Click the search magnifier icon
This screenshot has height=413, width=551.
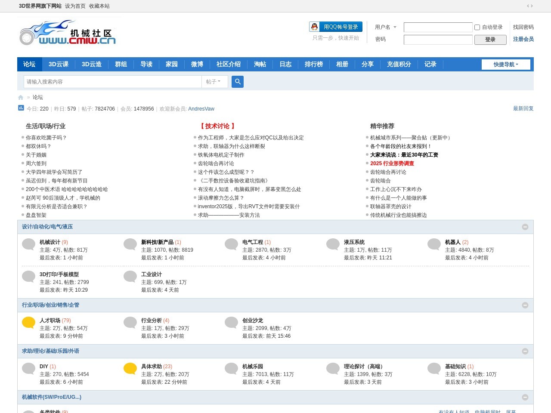tap(238, 81)
